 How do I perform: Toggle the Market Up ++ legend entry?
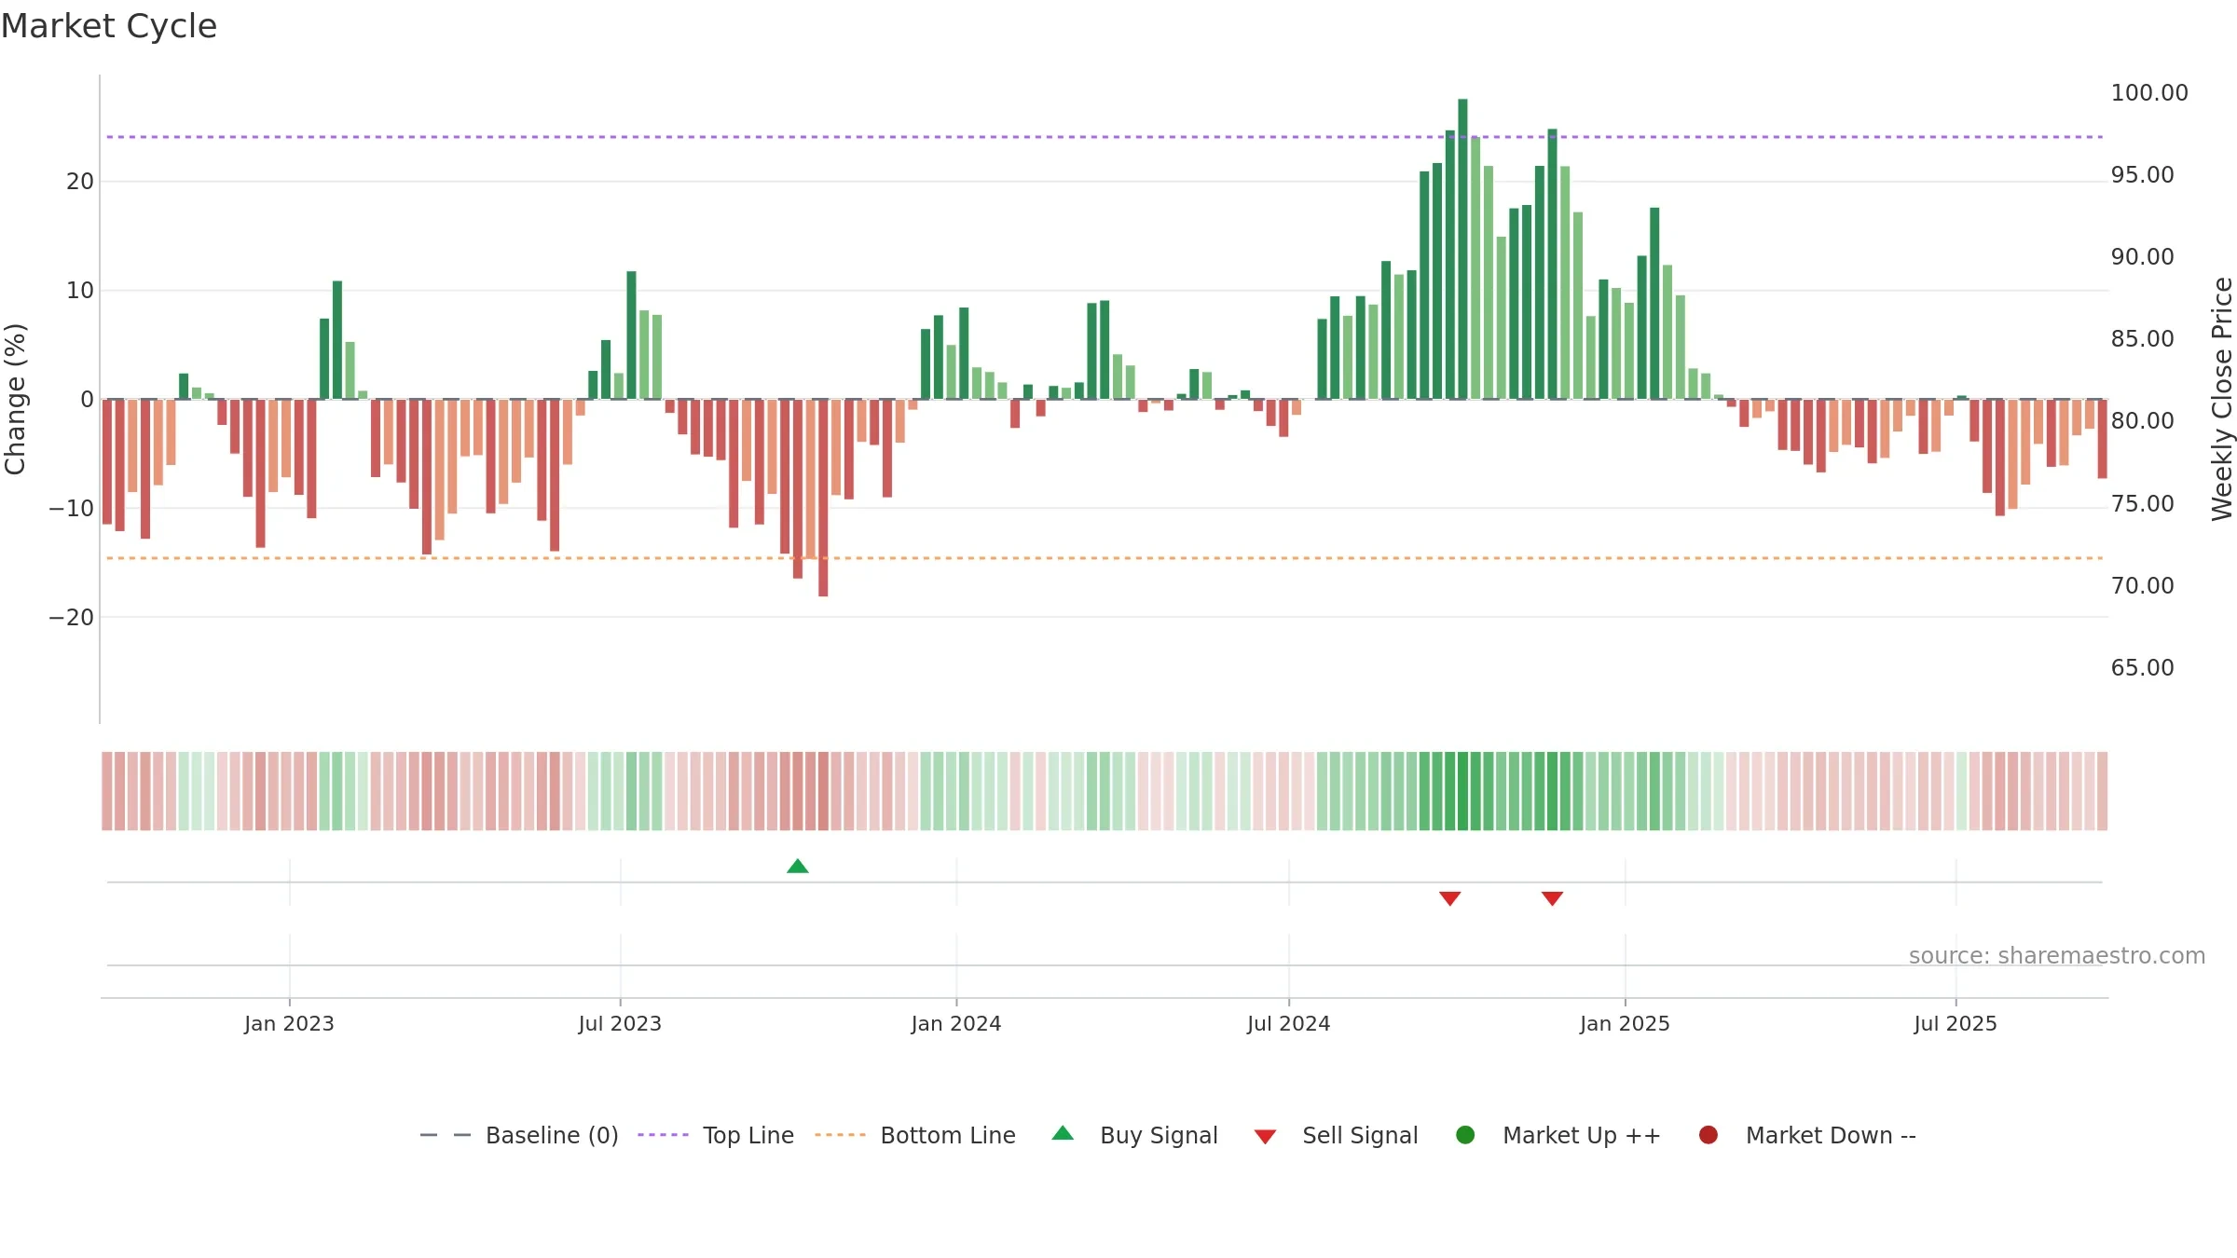pos(1558,1136)
